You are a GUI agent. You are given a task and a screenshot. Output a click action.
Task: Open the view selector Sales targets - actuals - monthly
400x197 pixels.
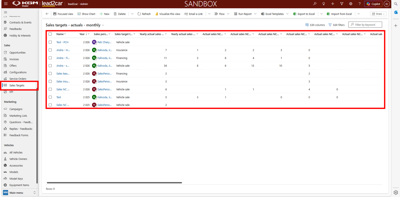75,25
